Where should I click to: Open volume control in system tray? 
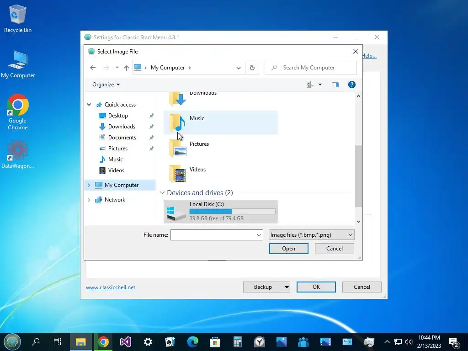(x=409, y=342)
